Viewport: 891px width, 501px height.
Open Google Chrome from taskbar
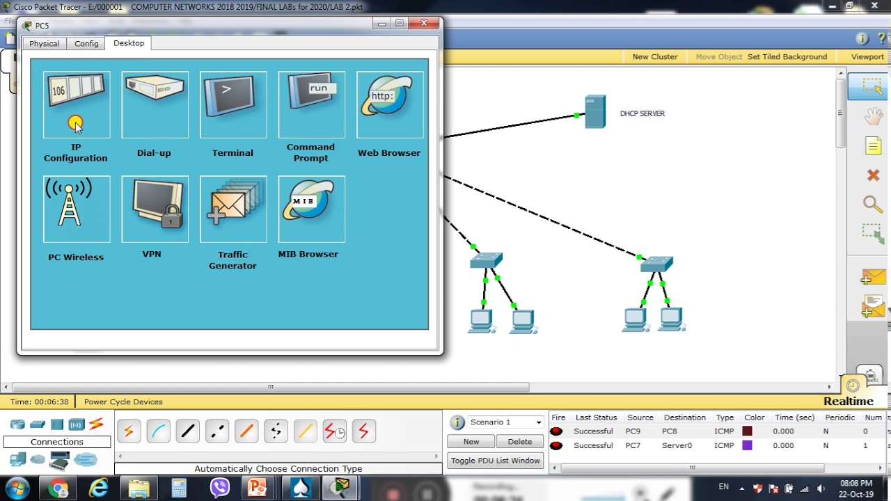pos(58,488)
